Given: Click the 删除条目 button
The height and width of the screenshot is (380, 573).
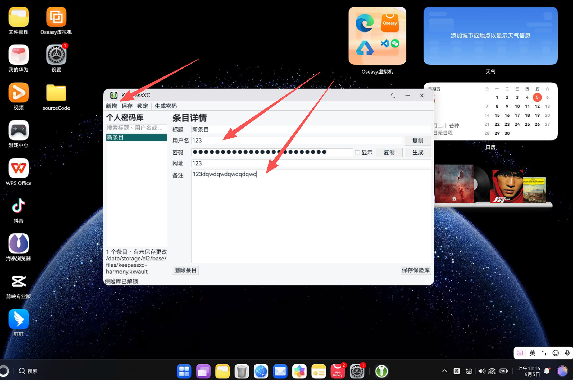Looking at the screenshot, I should [185, 270].
